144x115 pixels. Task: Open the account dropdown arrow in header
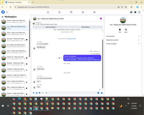(139, 12)
